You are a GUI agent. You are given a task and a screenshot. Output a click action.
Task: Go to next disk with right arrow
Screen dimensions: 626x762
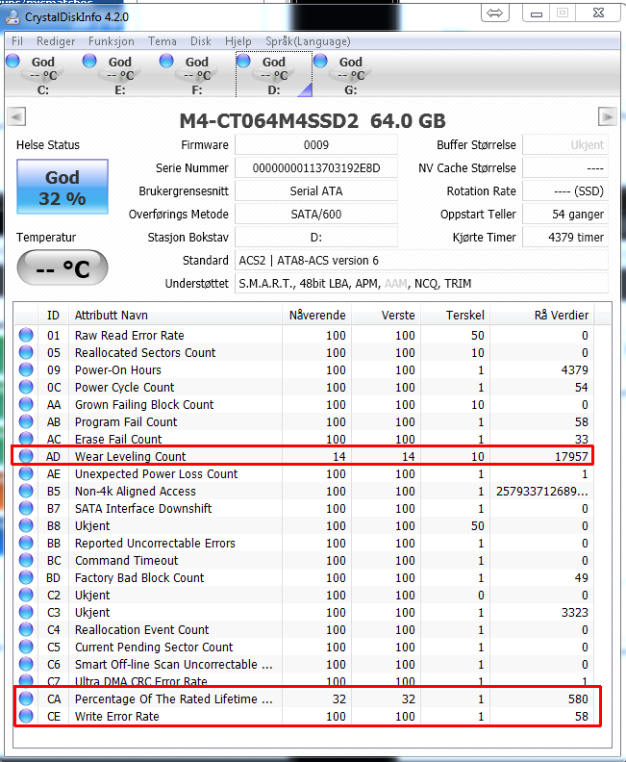pyautogui.click(x=607, y=116)
